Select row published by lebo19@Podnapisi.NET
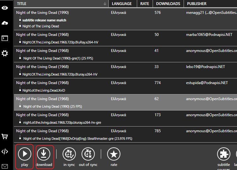The image size is (237, 170). 125,70
